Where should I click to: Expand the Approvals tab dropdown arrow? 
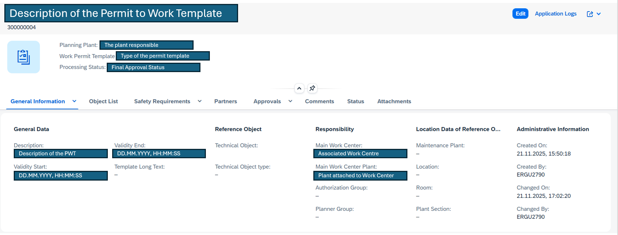point(290,101)
